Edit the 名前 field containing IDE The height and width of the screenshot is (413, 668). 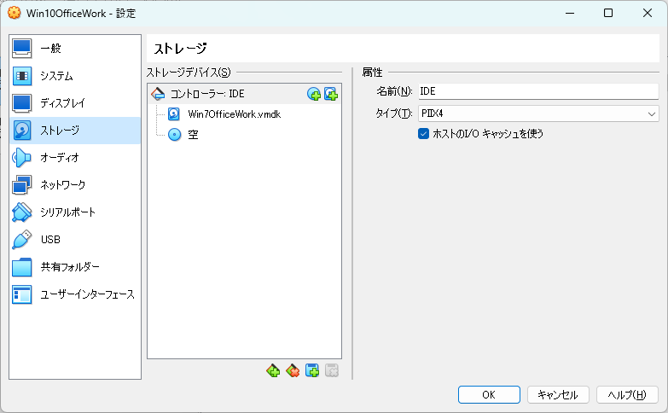[538, 91]
